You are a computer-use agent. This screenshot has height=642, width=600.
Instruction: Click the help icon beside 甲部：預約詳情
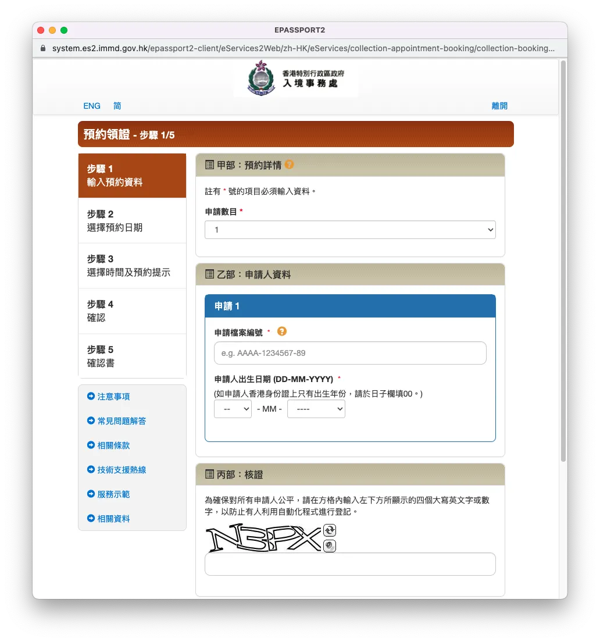[290, 164]
